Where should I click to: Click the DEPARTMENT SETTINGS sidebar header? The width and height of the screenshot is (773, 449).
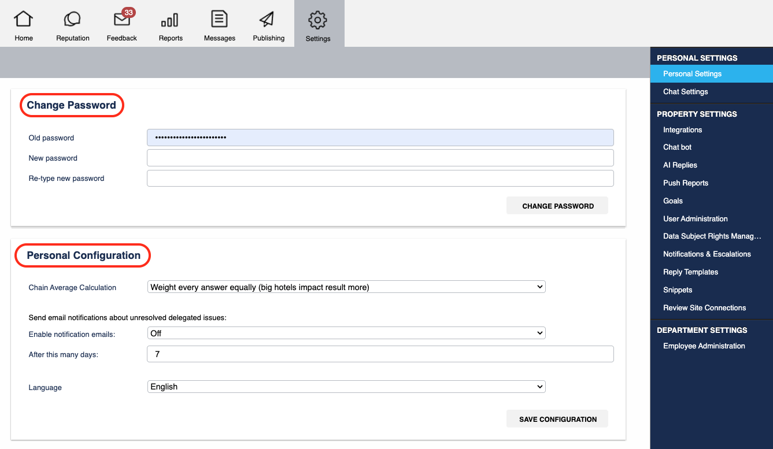click(702, 331)
